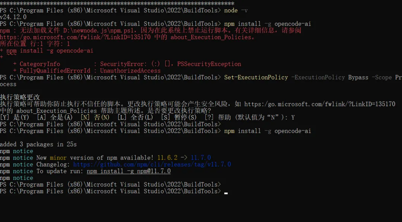Click the [S] 暂停(S) option text
Screen dimensions: 402x222
(179, 118)
